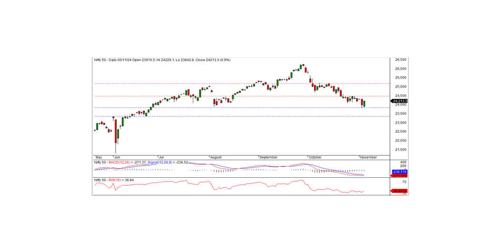
Task: Click the 22,500 price axis label
Action: (401, 132)
